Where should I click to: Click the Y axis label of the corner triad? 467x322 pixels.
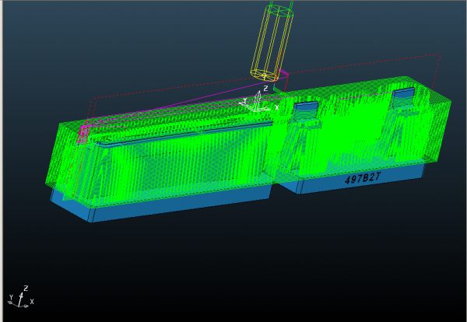pos(11,298)
